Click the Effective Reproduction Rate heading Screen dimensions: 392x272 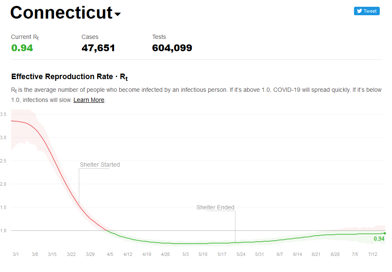point(70,77)
